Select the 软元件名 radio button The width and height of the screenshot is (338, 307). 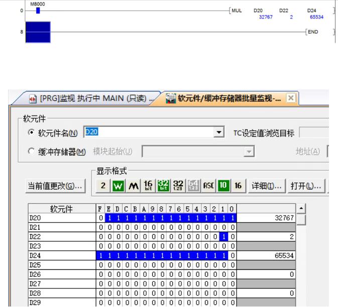coord(31,133)
